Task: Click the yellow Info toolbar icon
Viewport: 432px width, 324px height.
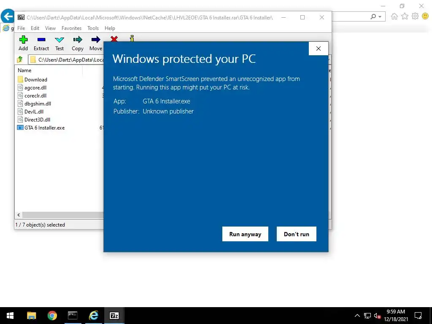Action: pyautogui.click(x=132, y=38)
